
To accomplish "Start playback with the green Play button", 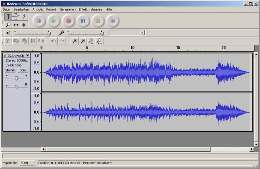I will coord(54,21).
